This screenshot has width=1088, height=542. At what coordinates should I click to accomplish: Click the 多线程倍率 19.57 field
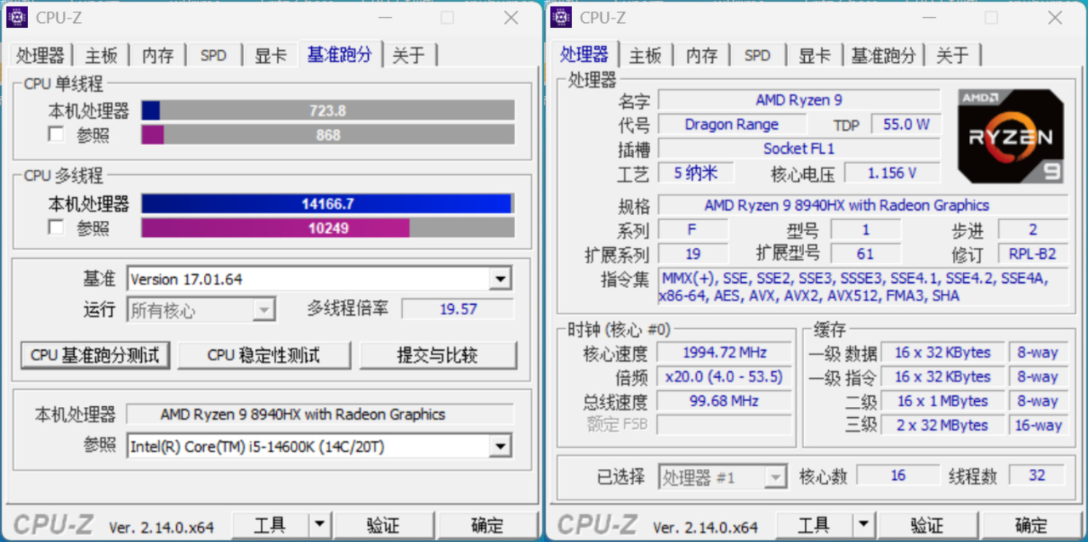click(x=457, y=309)
